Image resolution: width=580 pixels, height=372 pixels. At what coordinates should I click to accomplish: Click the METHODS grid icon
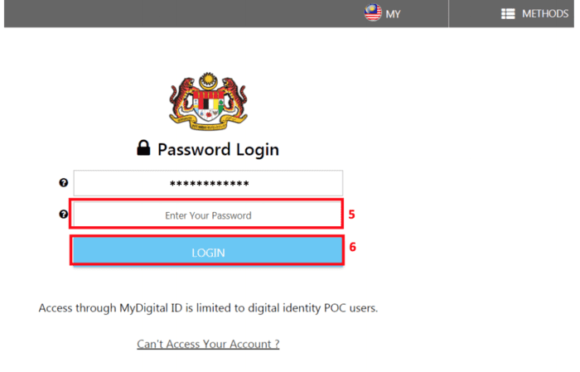pyautogui.click(x=509, y=14)
